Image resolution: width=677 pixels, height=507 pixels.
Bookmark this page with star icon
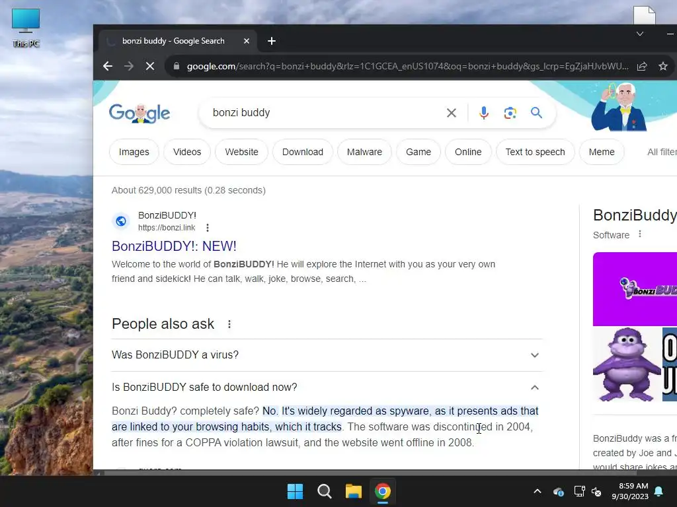pyautogui.click(x=662, y=66)
